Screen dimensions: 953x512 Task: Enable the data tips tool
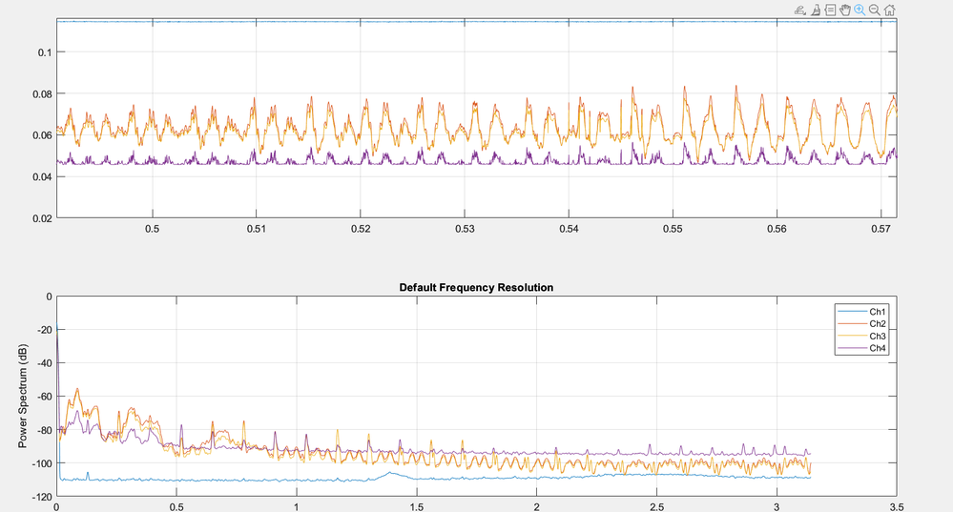[x=830, y=10]
